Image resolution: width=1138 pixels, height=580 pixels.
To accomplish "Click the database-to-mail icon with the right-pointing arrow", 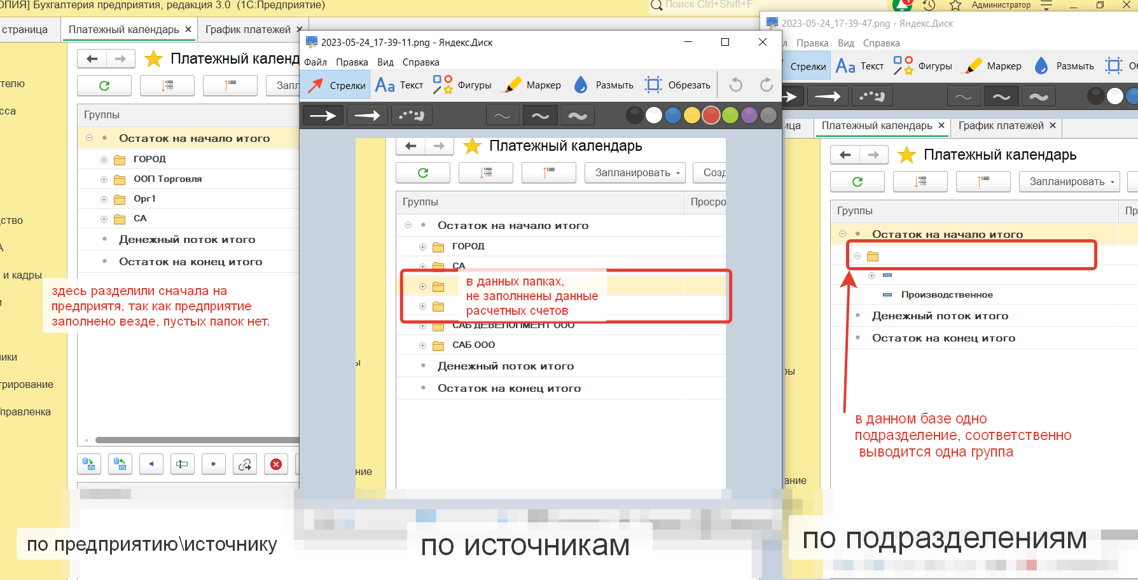I will click(89, 464).
